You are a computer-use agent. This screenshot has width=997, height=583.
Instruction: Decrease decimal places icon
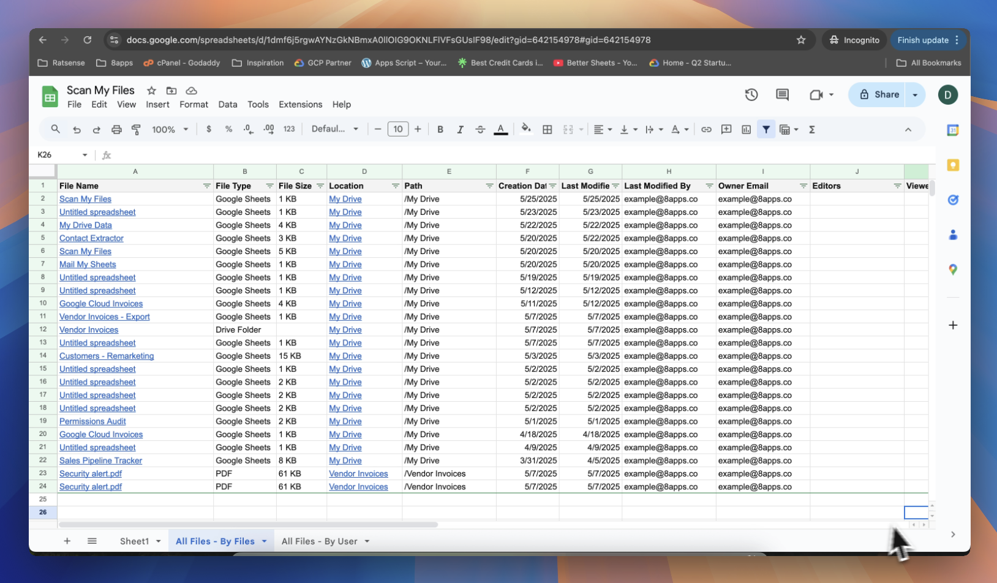(x=248, y=129)
